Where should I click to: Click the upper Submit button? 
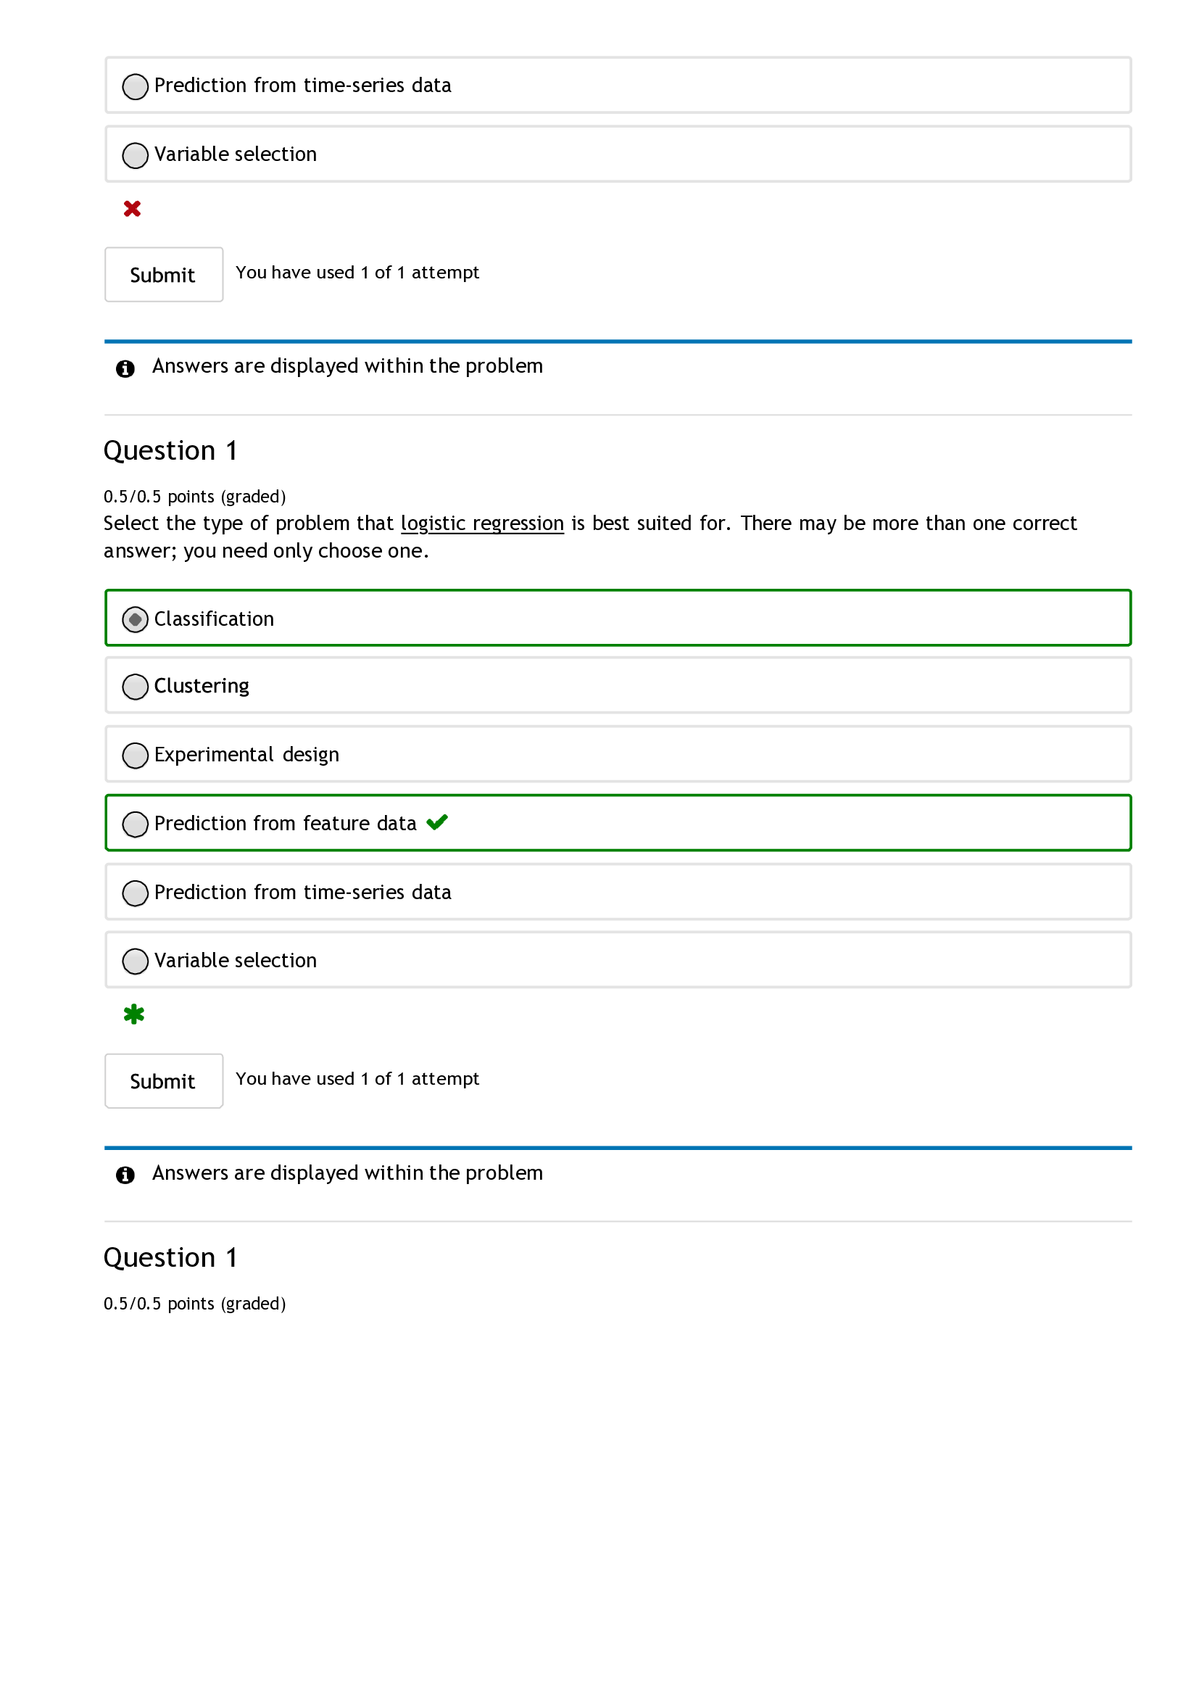[x=163, y=274]
